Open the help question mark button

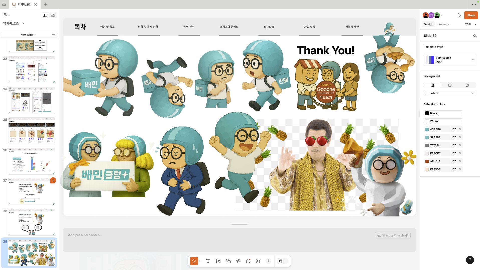point(470,260)
